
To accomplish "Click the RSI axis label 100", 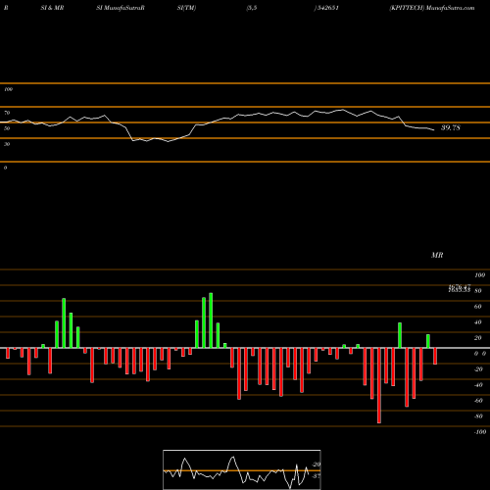I will [8, 89].
